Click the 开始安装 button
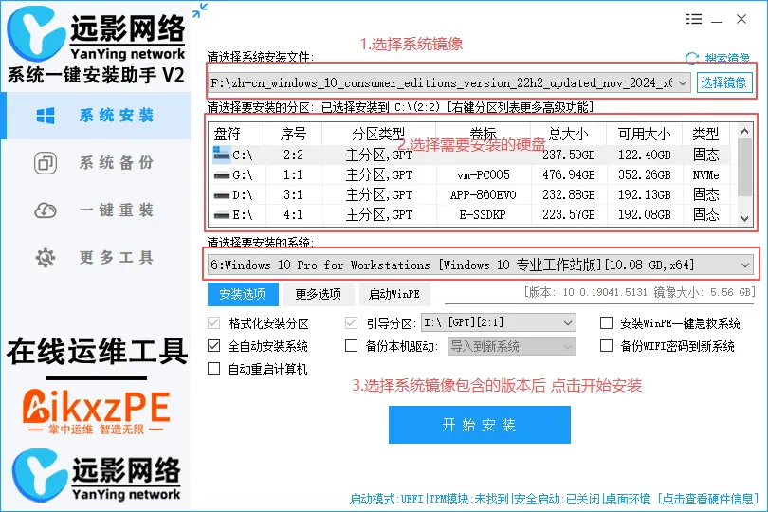 (x=480, y=425)
